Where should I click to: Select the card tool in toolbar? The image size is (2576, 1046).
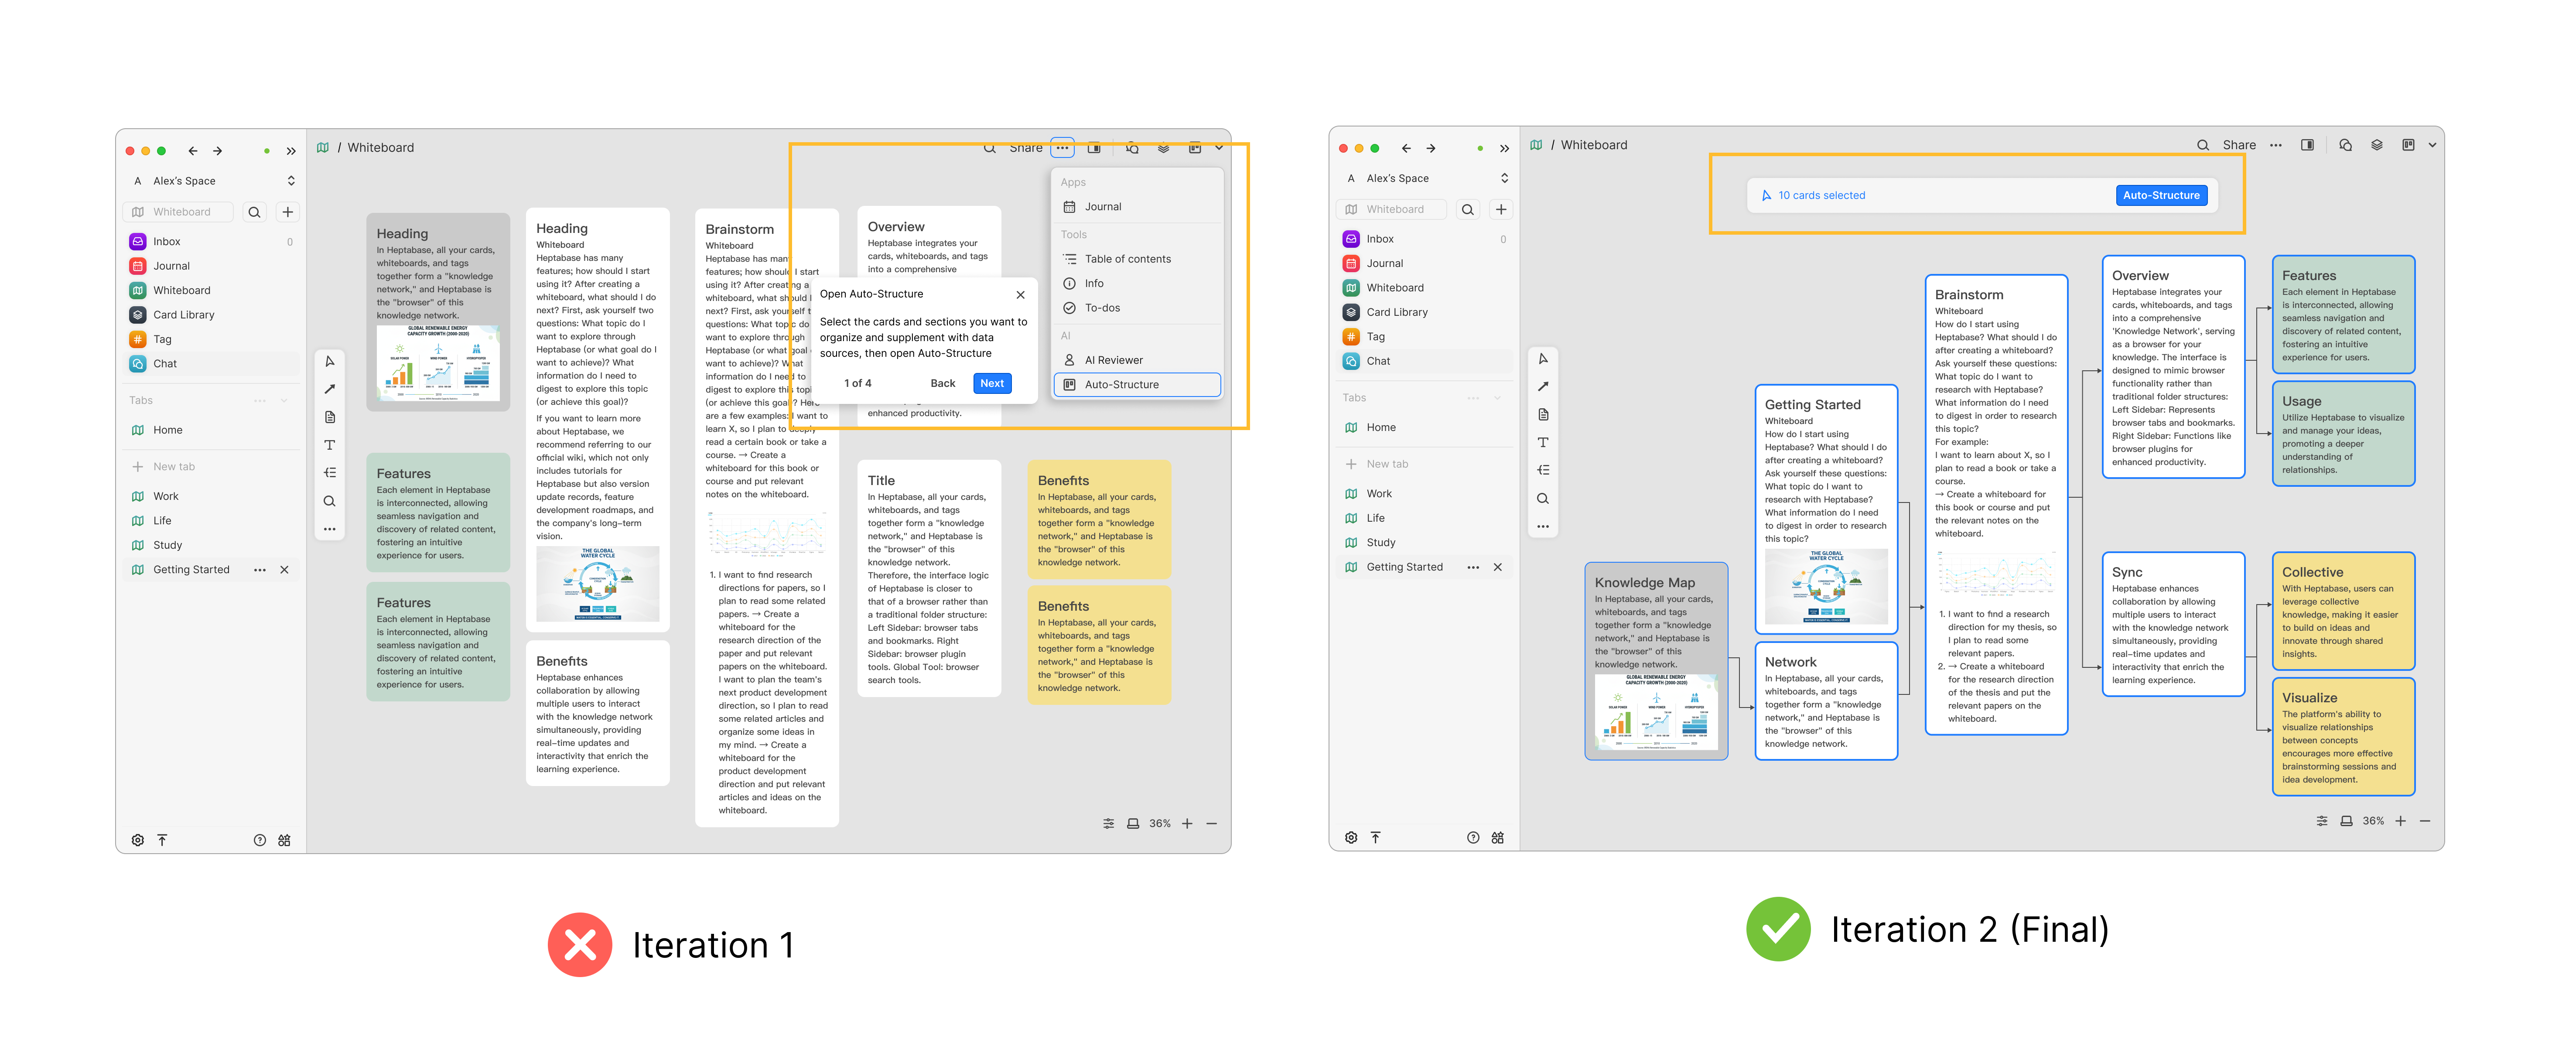pyautogui.click(x=330, y=417)
